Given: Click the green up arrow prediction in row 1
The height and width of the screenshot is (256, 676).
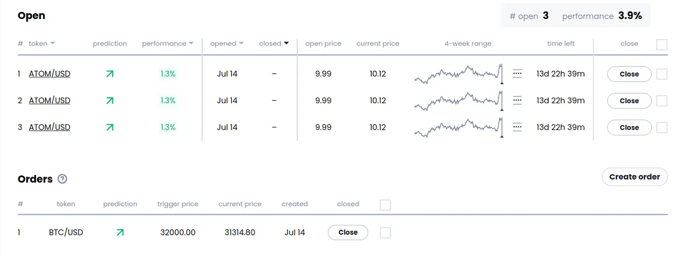Looking at the screenshot, I should pos(110,74).
